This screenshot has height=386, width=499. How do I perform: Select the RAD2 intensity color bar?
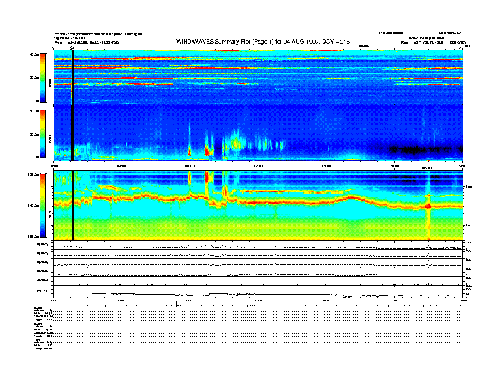click(x=43, y=78)
